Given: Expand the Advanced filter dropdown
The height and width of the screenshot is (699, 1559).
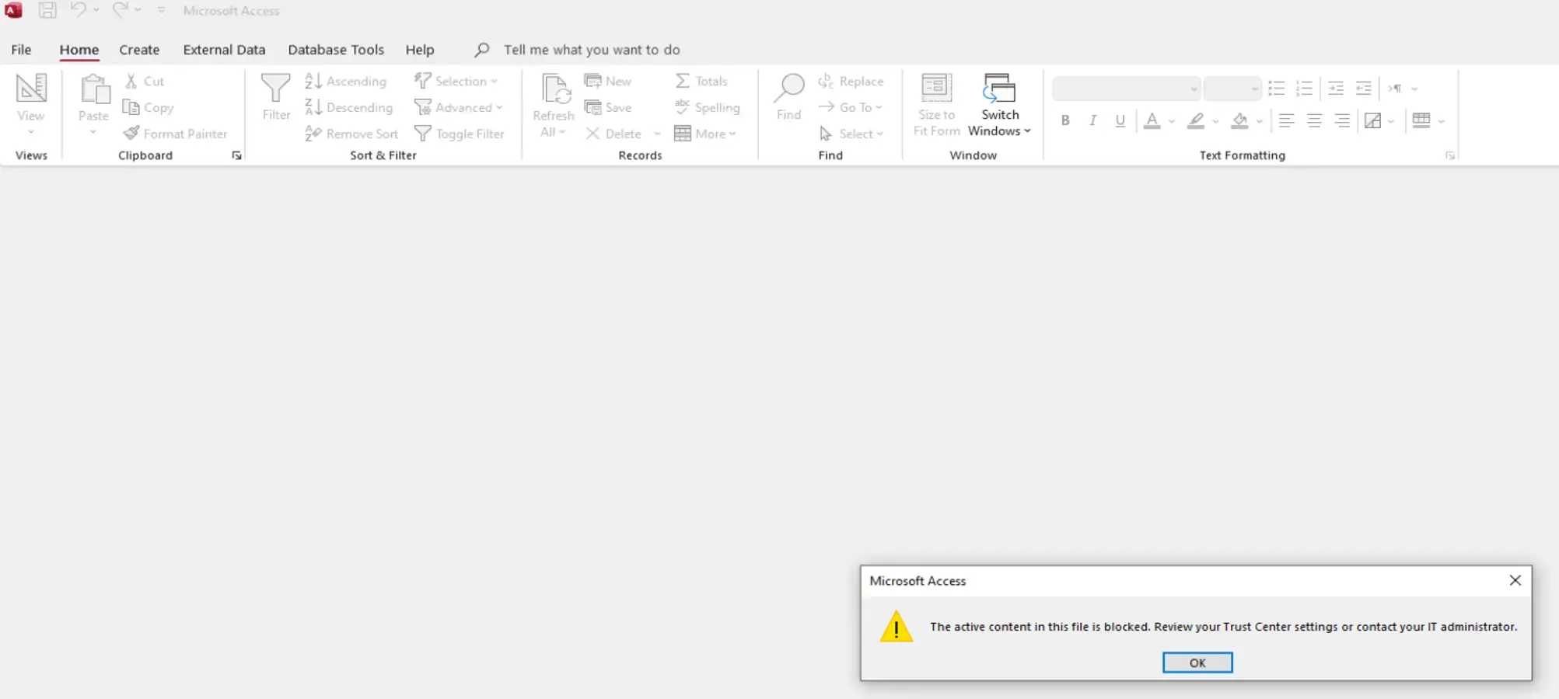Looking at the screenshot, I should pyautogui.click(x=459, y=107).
